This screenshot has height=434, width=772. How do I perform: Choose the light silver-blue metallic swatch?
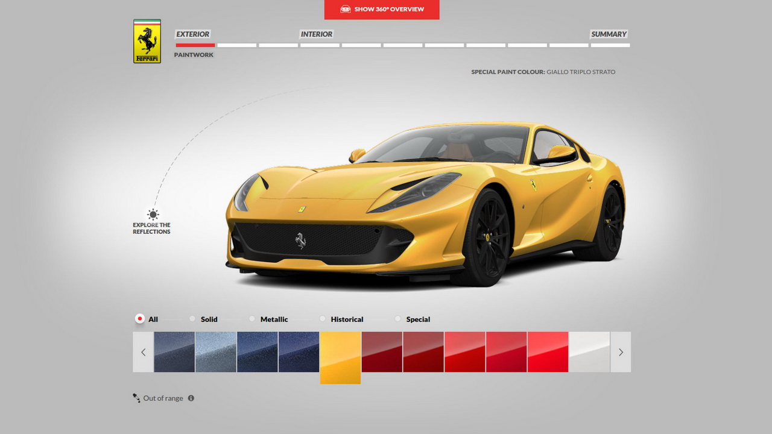coord(216,352)
